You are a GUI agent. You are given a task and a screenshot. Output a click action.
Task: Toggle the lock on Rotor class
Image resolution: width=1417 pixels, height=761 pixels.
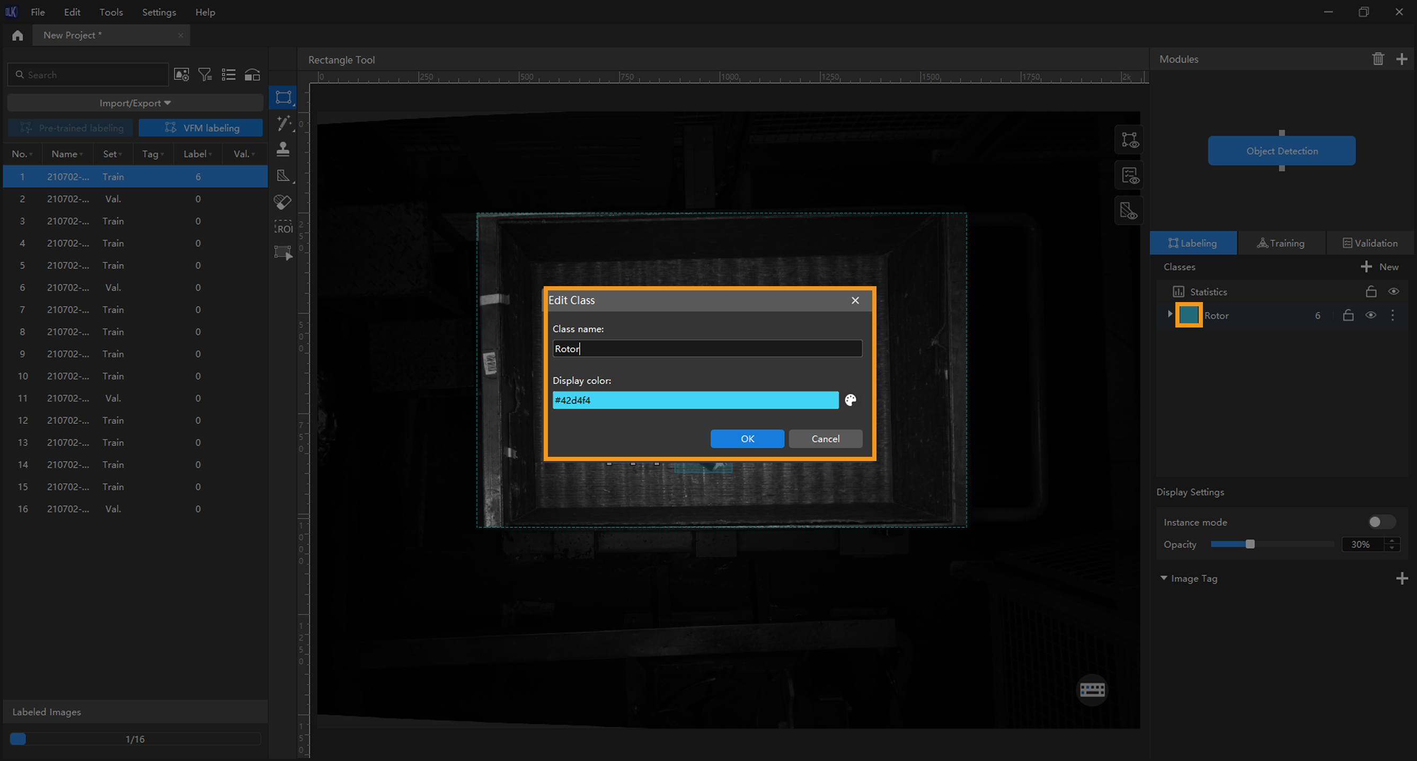pyautogui.click(x=1348, y=315)
